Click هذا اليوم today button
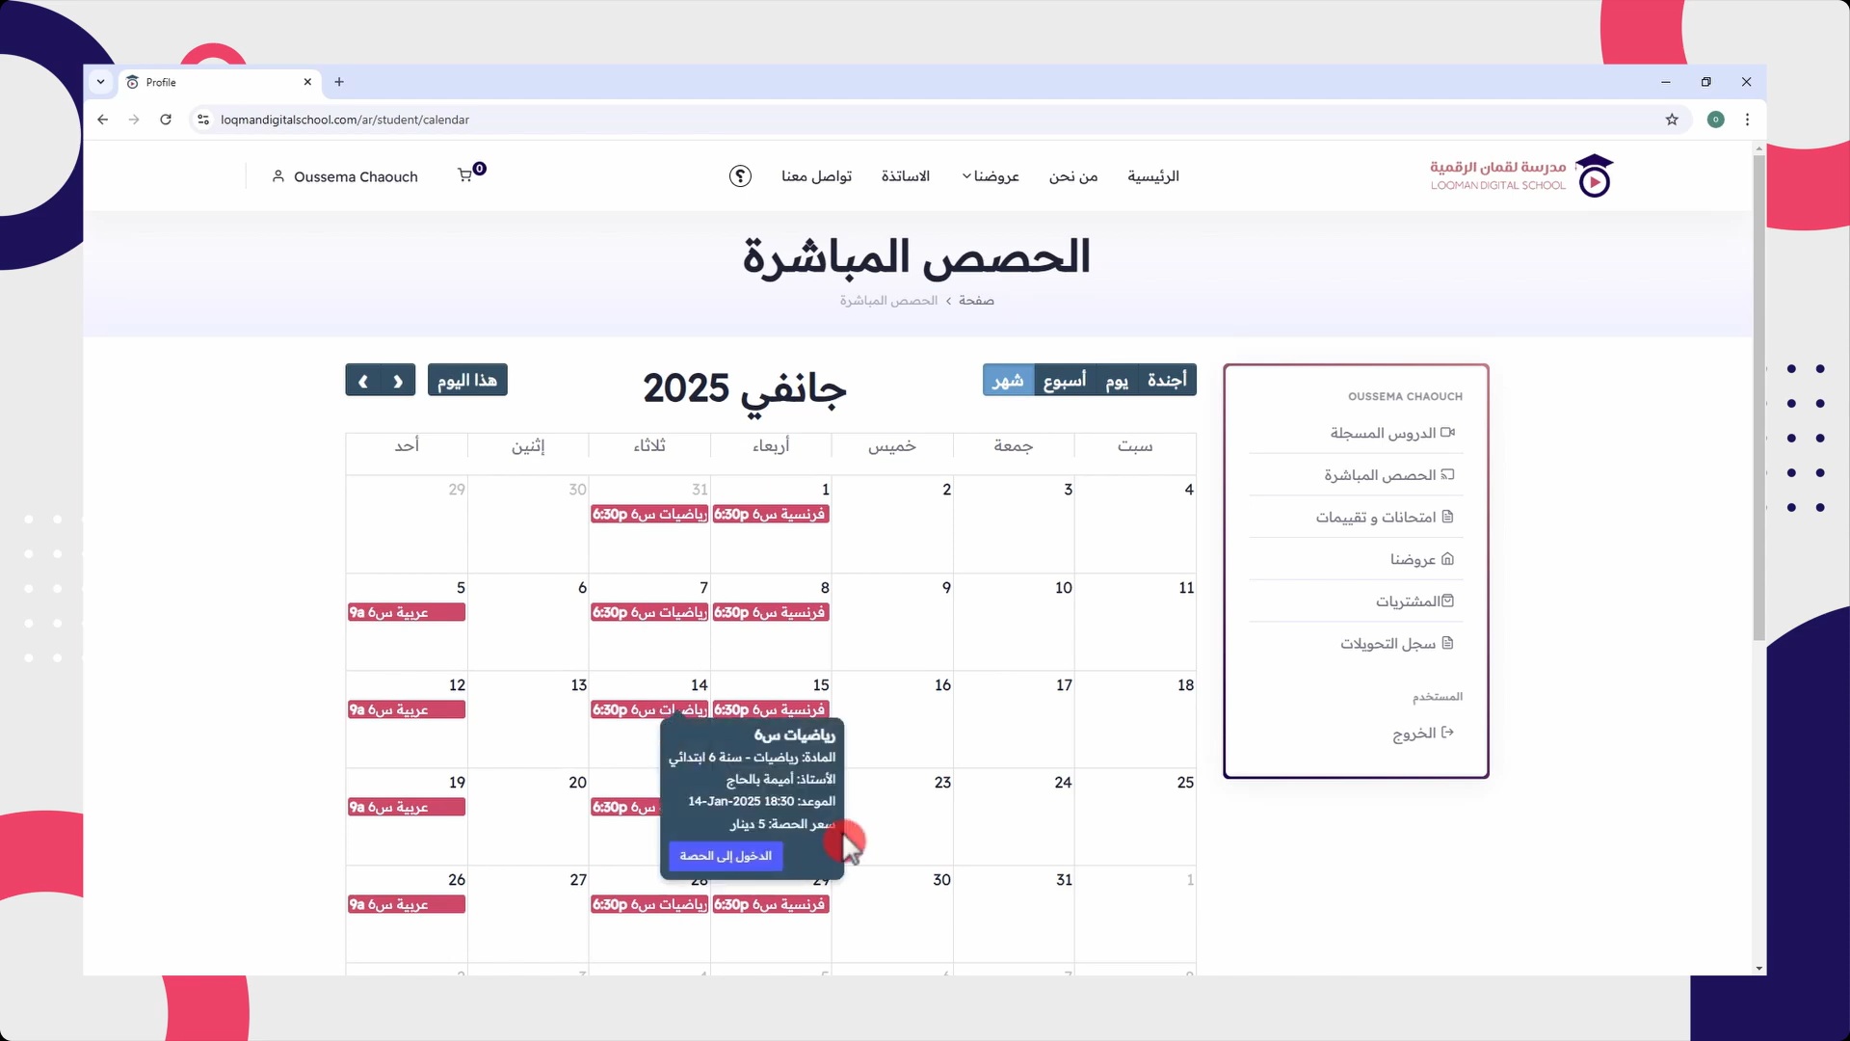The image size is (1850, 1041). pos(467,380)
